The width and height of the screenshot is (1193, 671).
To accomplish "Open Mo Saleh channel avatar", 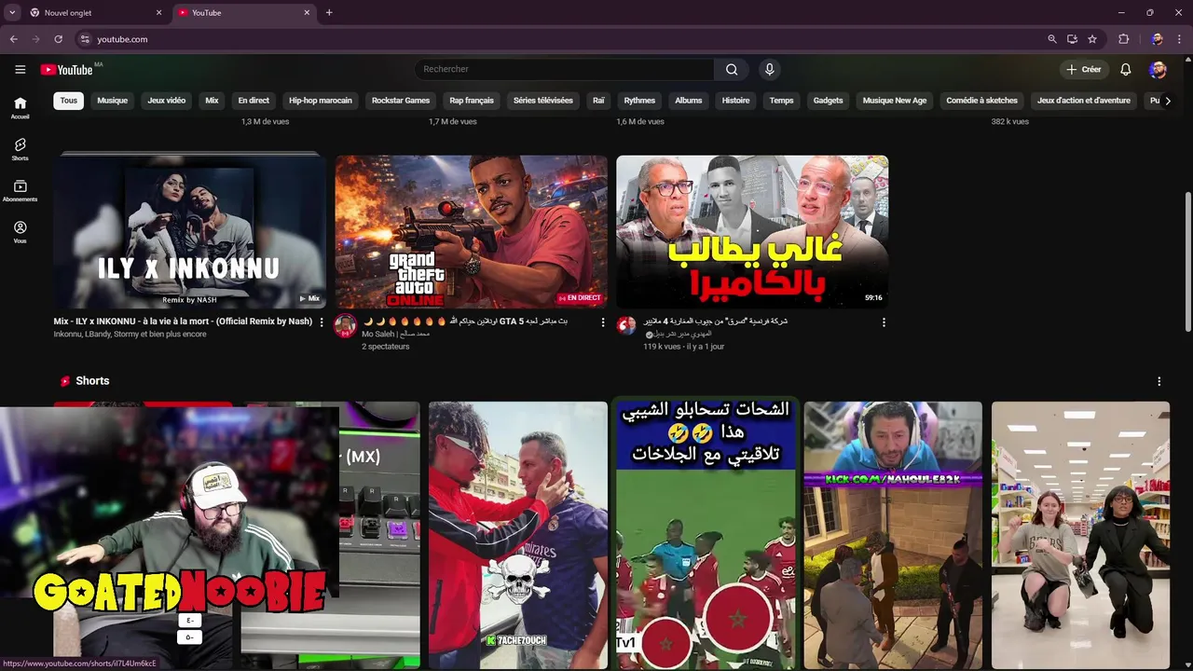I will [345, 325].
